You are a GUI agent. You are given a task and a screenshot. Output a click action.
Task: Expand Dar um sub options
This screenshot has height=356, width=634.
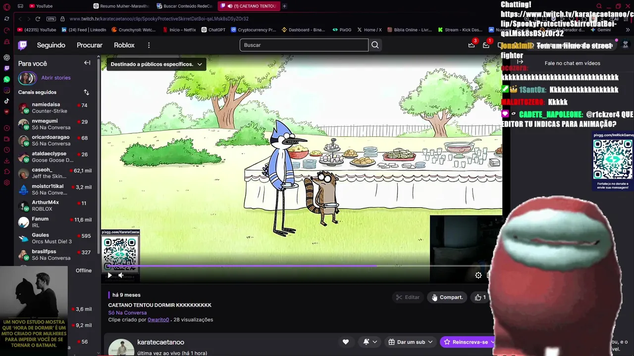click(430, 342)
